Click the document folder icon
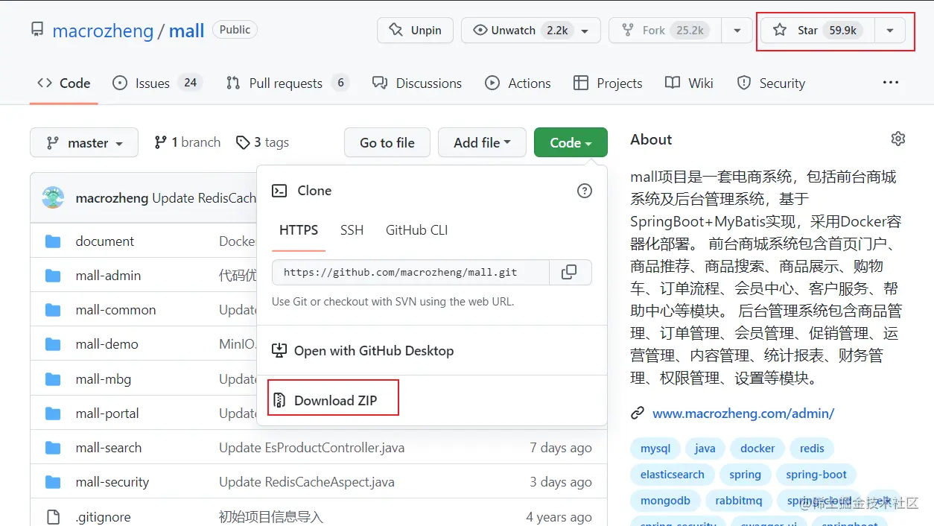Viewport: 934px width, 526px height. [x=53, y=241]
